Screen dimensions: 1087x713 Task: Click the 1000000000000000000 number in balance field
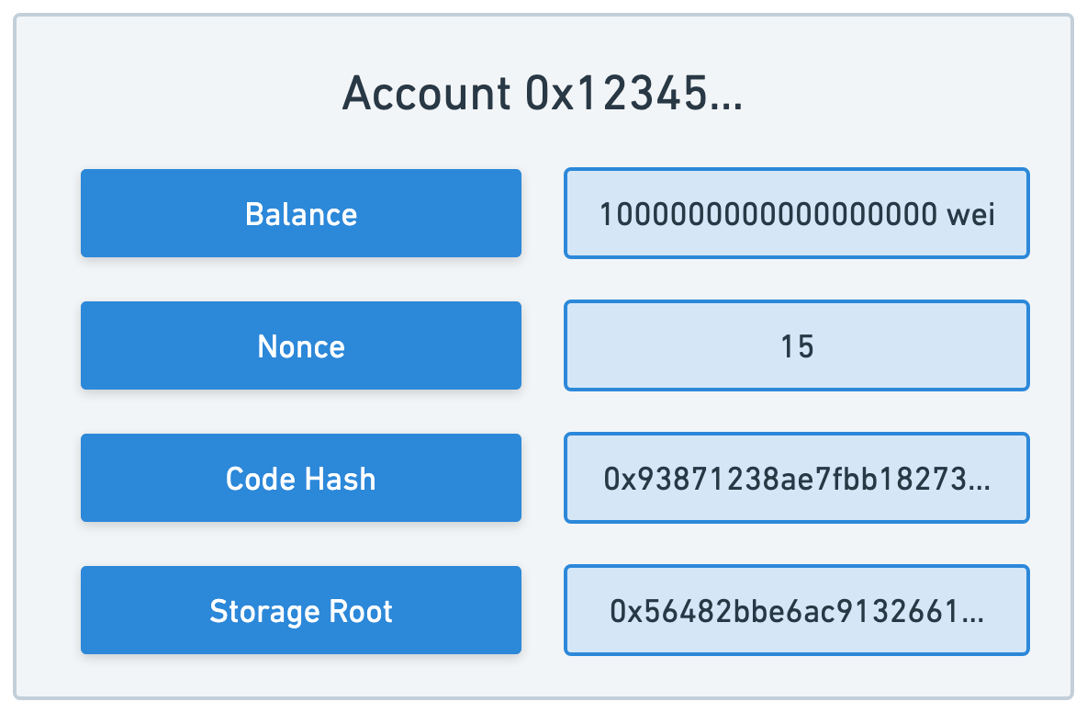tap(768, 214)
